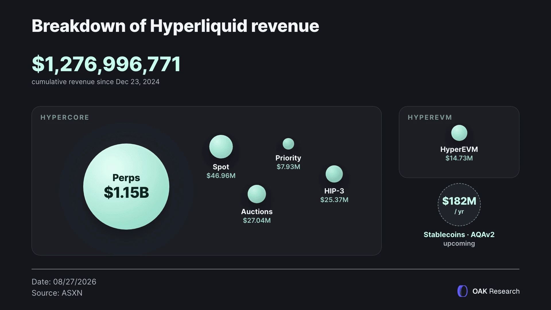Image resolution: width=551 pixels, height=310 pixels.
Task: Click the HYPEREVM section label
Action: [x=430, y=117]
